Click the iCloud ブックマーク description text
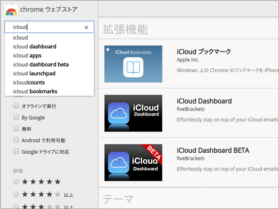Screen dimensions: 279x209 pos(228,71)
